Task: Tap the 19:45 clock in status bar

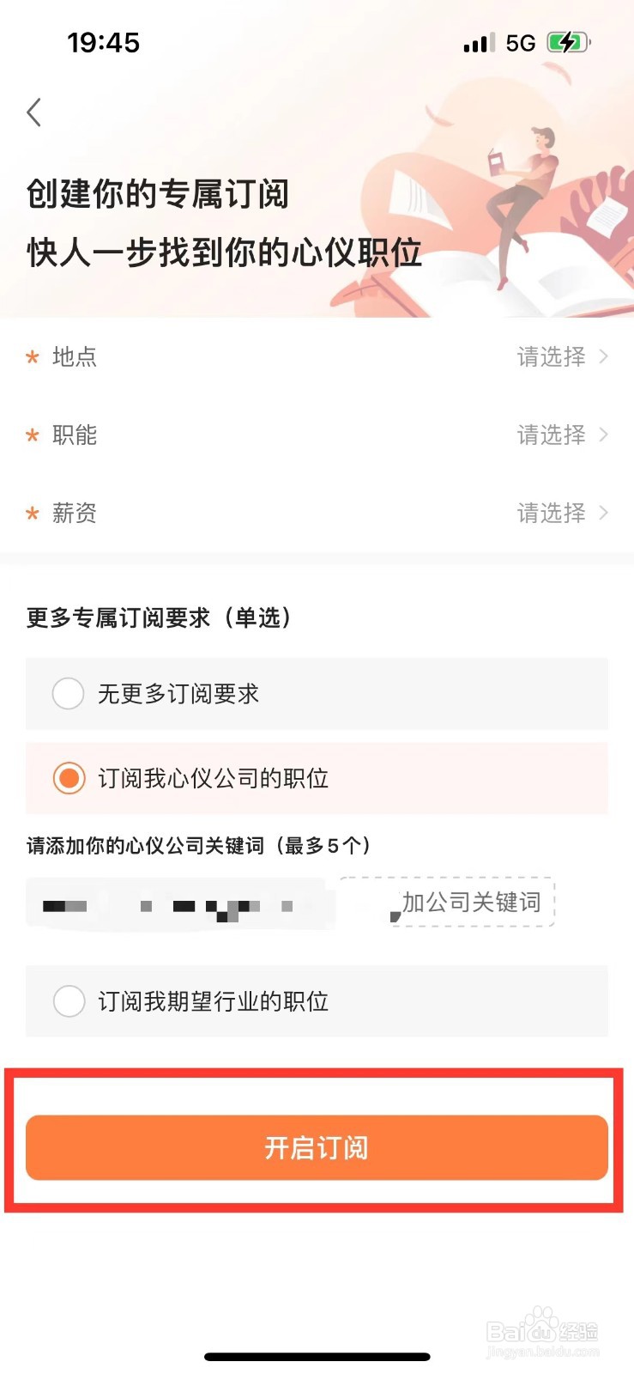Action: coord(103,43)
